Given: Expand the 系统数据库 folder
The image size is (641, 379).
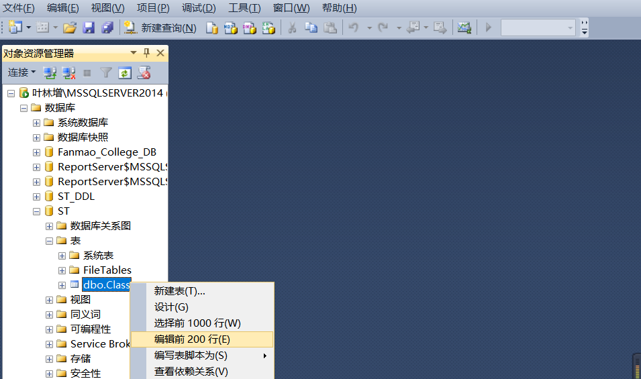Looking at the screenshot, I should 36,123.
